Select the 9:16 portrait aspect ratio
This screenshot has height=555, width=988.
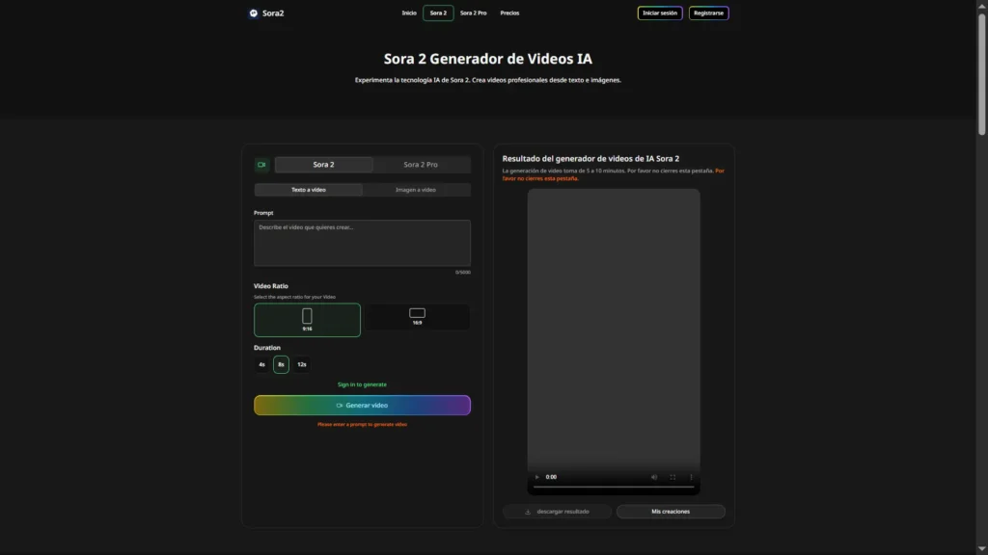[307, 320]
